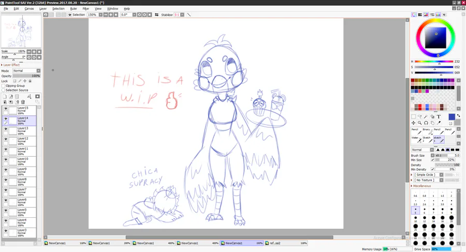Click the navigator canvas thumbnail
The image size is (466, 252).
click(x=21, y=31)
